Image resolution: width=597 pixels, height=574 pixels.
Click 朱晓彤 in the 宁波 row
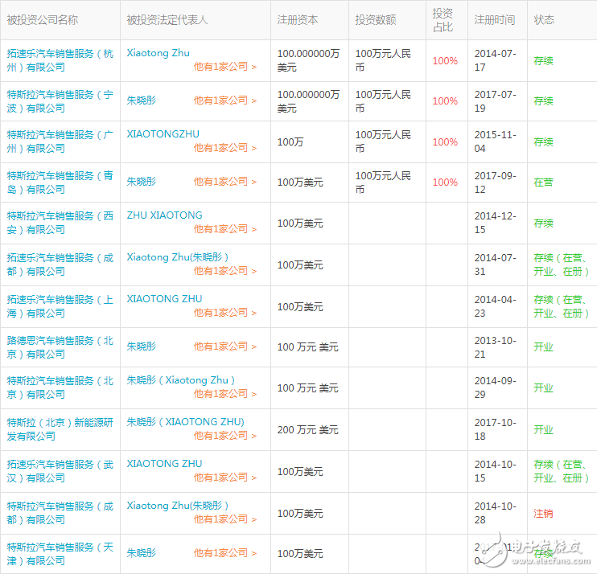(x=142, y=100)
